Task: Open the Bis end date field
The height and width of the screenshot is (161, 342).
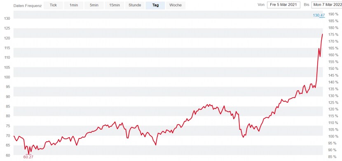Action: [327, 5]
